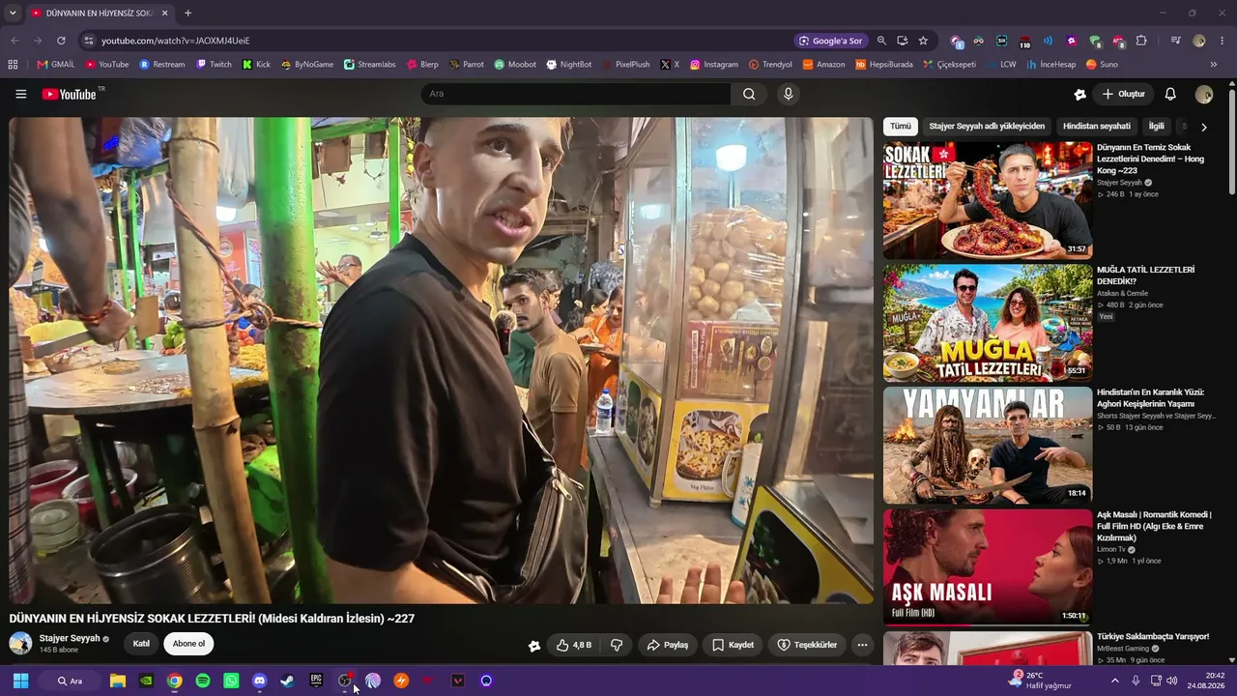Open the Windows Start menu
The image size is (1237, 696).
[x=20, y=681]
